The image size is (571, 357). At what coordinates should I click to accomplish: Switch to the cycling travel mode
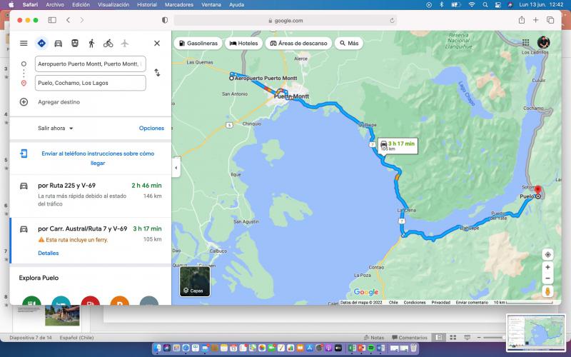click(108, 44)
